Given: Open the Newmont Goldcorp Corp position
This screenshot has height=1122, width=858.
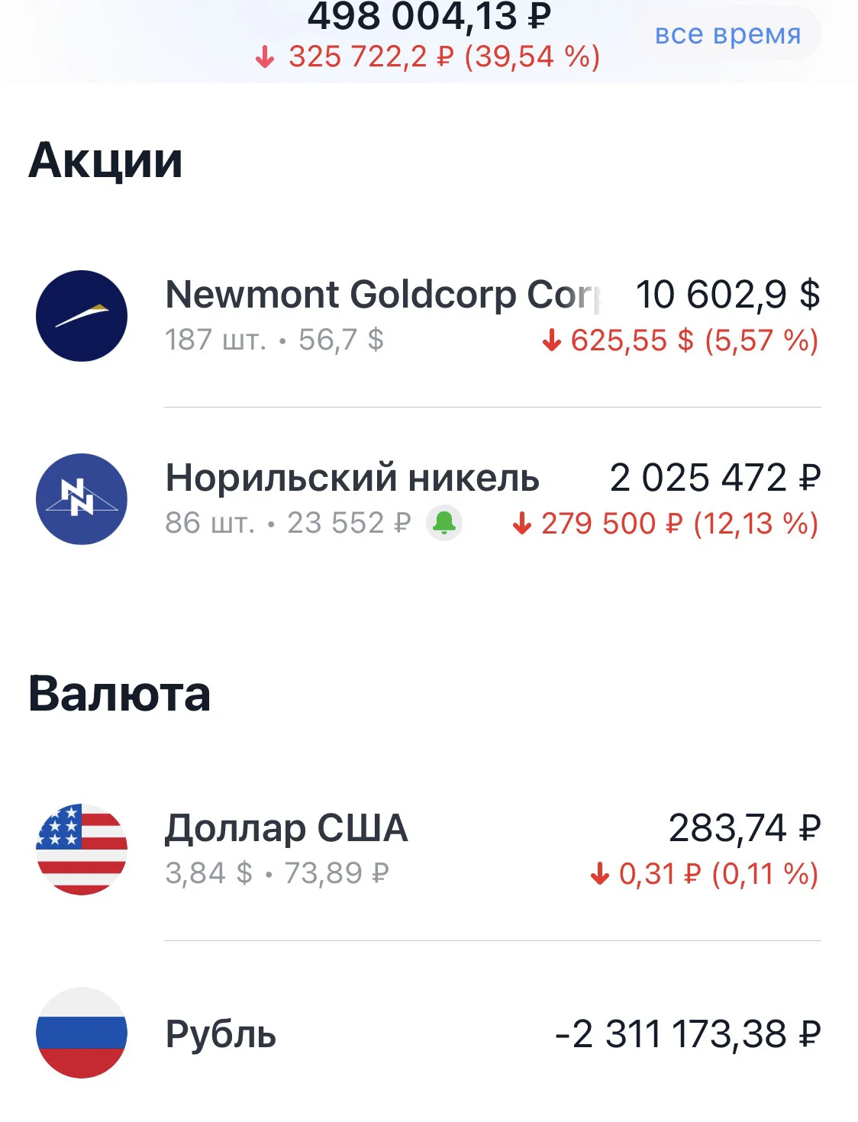Looking at the screenshot, I should [429, 315].
